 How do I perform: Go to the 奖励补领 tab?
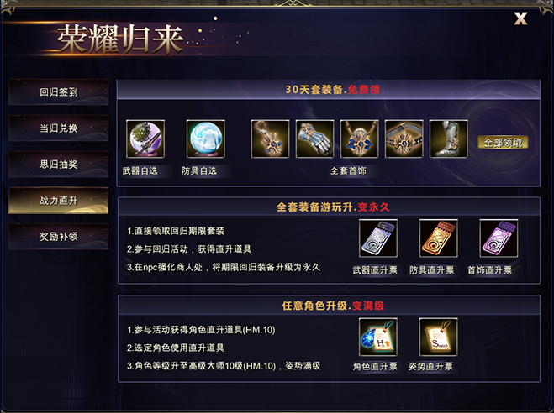[x=58, y=237]
